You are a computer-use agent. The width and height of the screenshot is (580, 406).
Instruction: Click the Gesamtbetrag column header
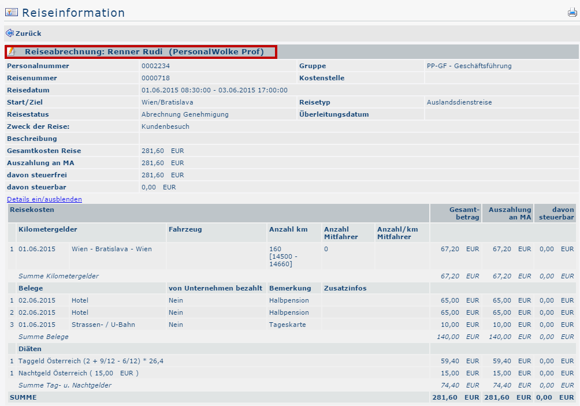464,213
